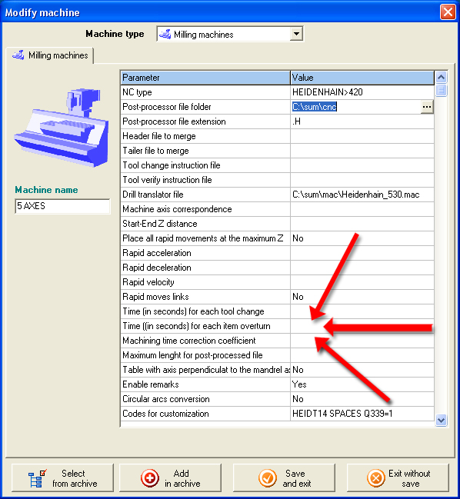Click the orange checkmark Save and exit icon

(x=268, y=478)
